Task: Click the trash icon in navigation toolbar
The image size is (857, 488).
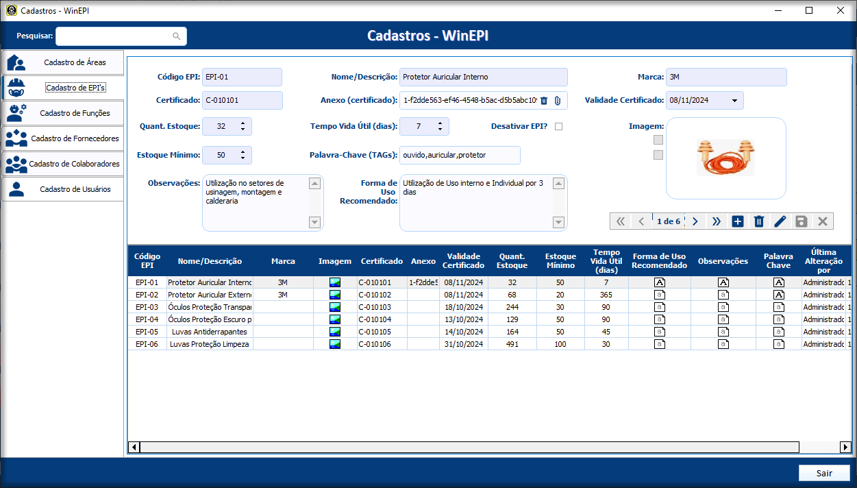Action: click(x=758, y=221)
